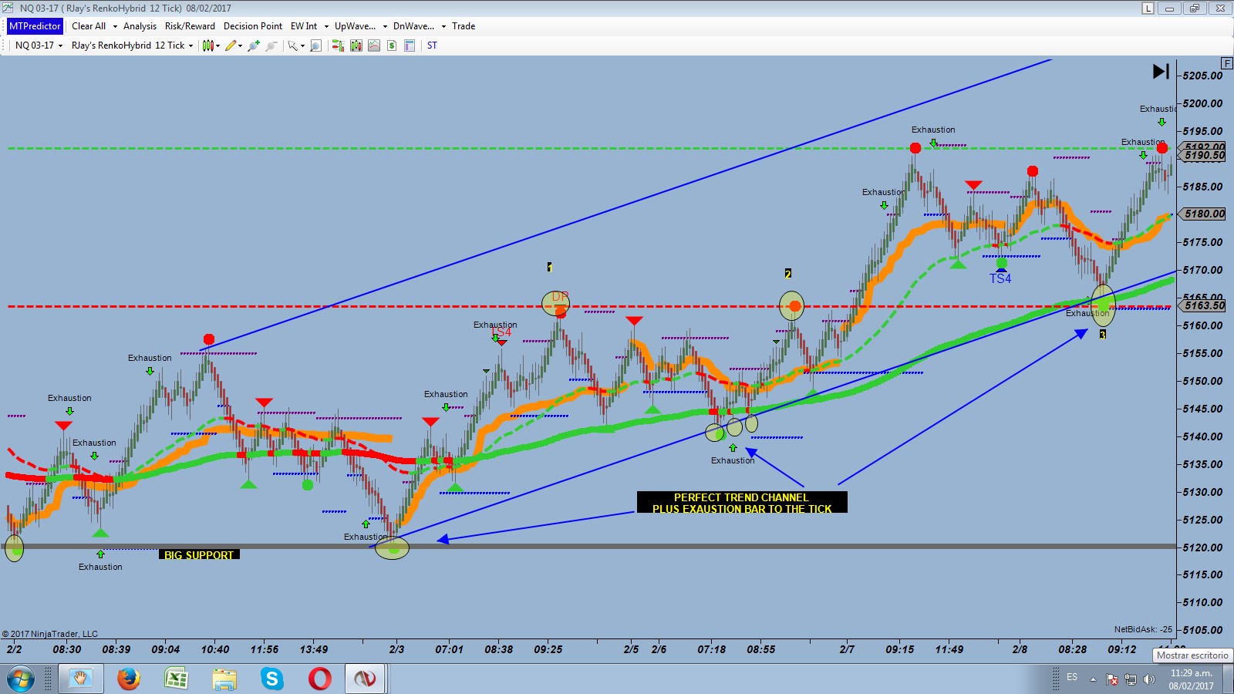
Task: Click the DnWave... menu item
Action: tap(413, 26)
